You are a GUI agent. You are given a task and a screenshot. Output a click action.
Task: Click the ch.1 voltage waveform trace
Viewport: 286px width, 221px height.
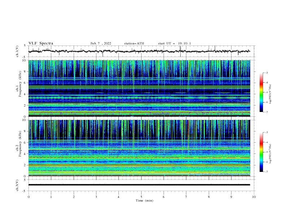click(x=139, y=51)
